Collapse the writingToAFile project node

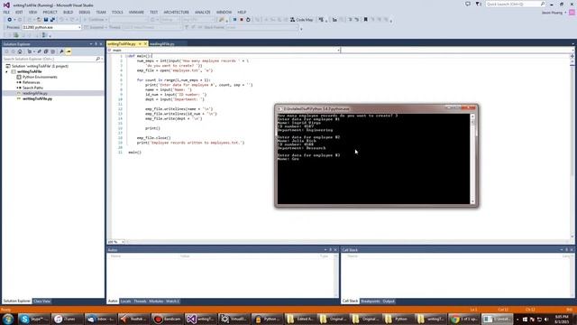point(6,71)
